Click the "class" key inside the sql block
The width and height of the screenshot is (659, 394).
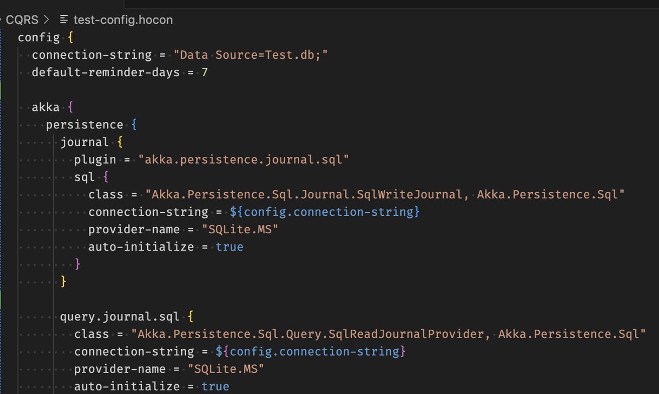pyautogui.click(x=106, y=194)
